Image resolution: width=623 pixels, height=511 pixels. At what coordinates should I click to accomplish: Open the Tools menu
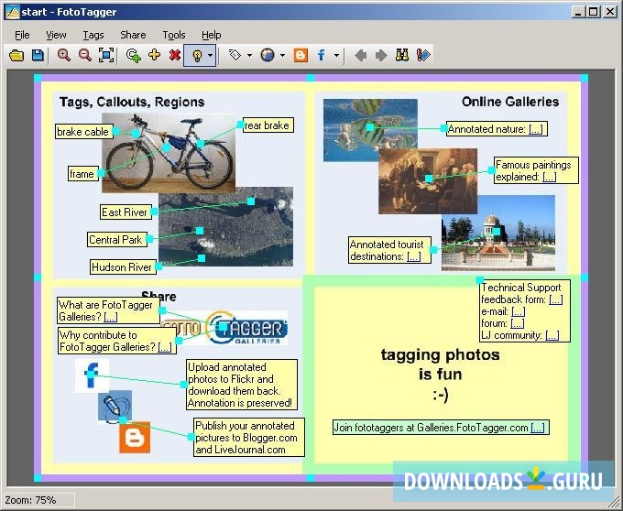click(x=174, y=35)
